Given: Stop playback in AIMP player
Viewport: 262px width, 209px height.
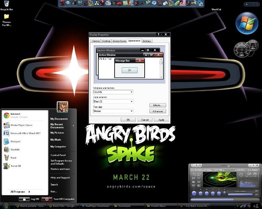Looking at the screenshot, I should pos(207,193).
